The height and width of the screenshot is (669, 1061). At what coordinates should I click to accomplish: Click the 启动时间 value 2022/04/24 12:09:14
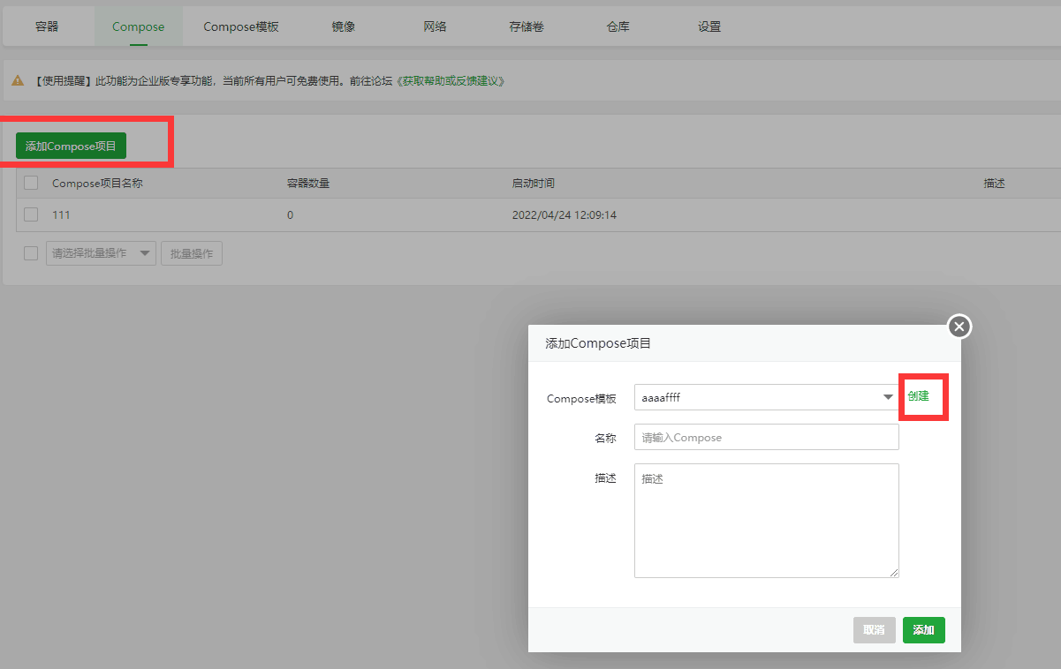pos(565,214)
